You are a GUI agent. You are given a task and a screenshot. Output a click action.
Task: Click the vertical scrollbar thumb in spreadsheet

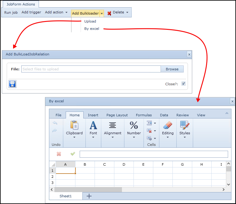228,169
